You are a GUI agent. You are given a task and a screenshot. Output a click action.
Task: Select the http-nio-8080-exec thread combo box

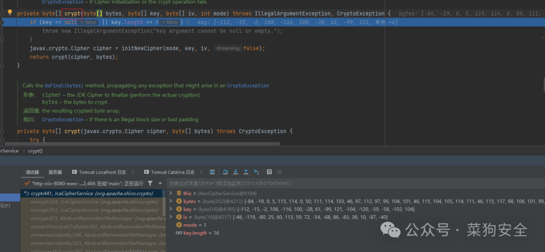tap(87, 183)
